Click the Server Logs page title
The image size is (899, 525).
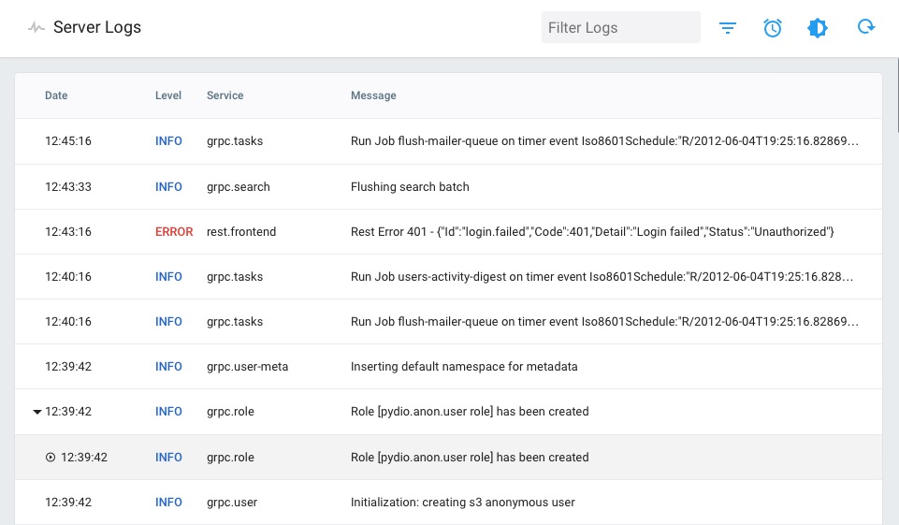[x=97, y=27]
